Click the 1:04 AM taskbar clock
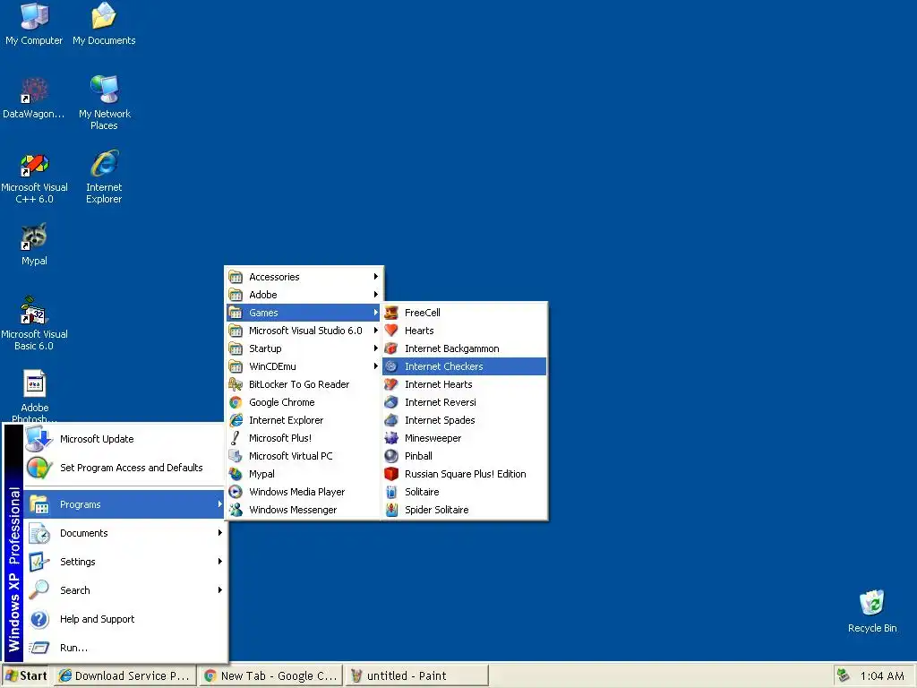 (882, 676)
